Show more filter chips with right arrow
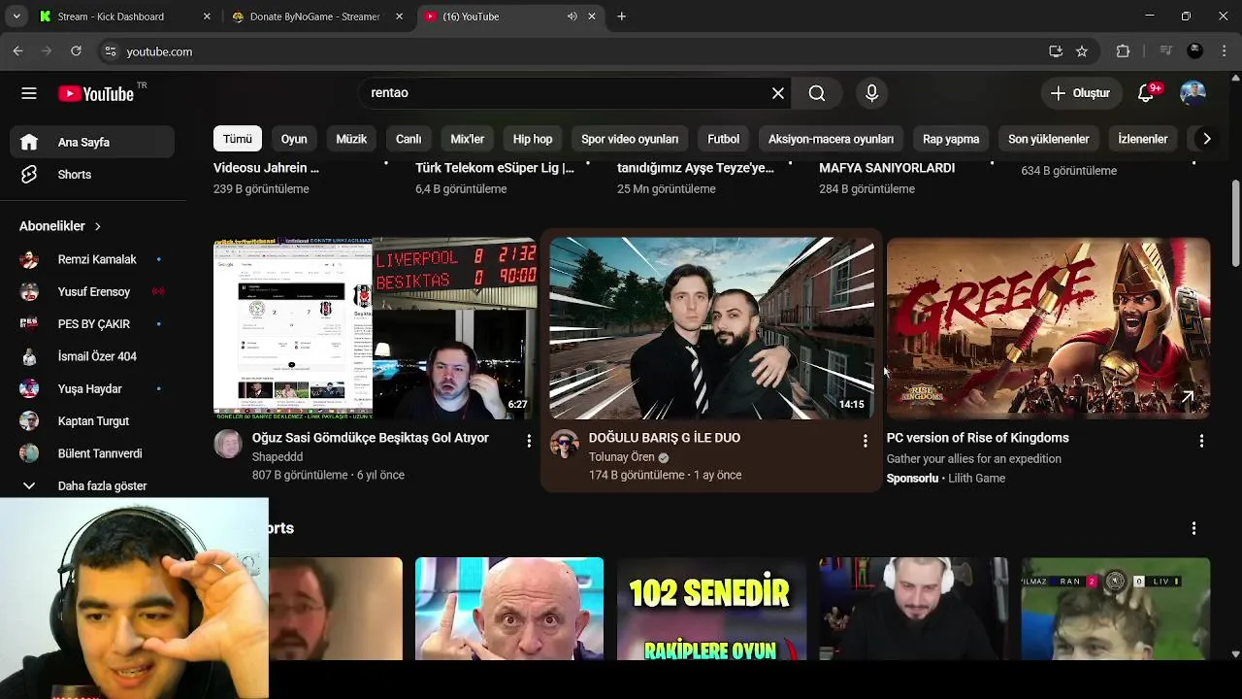The width and height of the screenshot is (1242, 699). (x=1206, y=139)
